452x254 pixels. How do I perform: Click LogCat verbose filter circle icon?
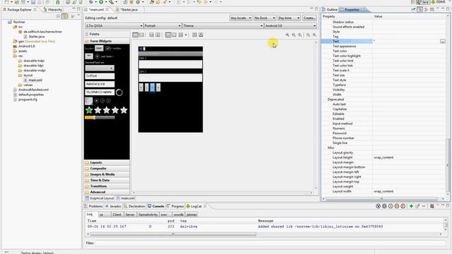coord(379,206)
